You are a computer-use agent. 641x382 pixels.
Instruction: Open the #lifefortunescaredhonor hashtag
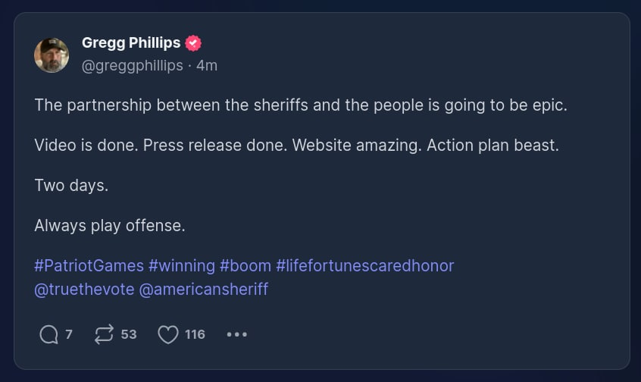[x=364, y=266]
